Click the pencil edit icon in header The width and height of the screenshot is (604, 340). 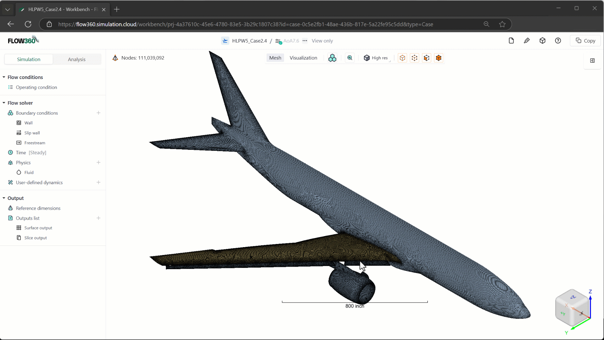[x=527, y=41]
